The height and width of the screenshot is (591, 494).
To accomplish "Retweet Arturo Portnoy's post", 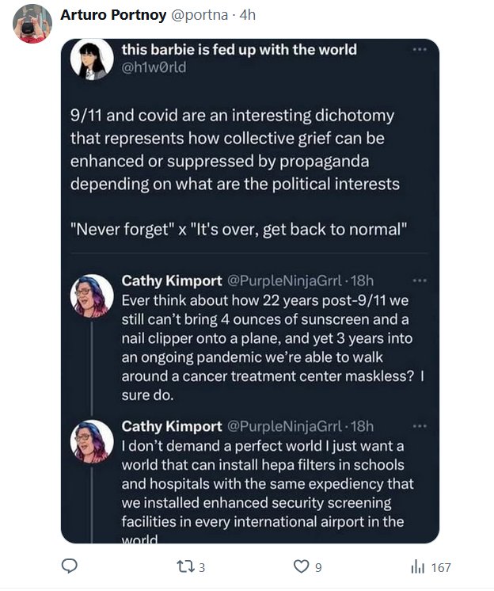I will [183, 566].
